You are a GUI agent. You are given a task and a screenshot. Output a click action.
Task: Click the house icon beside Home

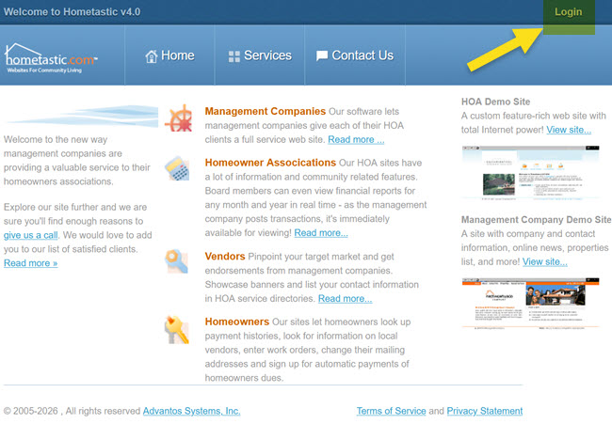[x=151, y=56]
